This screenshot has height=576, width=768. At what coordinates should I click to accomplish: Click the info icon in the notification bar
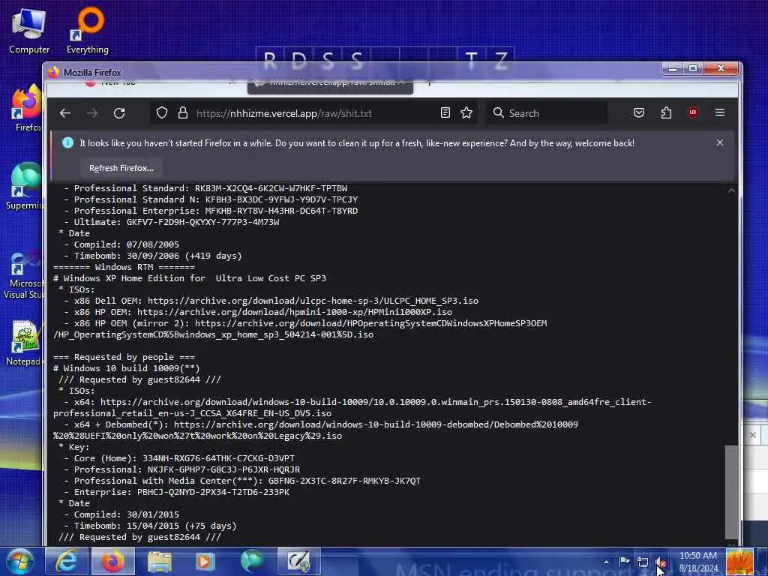67,142
